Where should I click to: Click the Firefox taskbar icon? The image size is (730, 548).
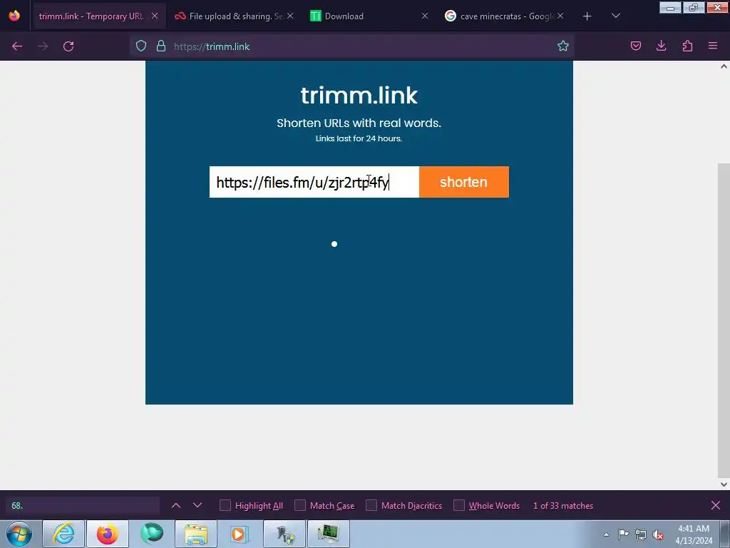pyautogui.click(x=108, y=534)
